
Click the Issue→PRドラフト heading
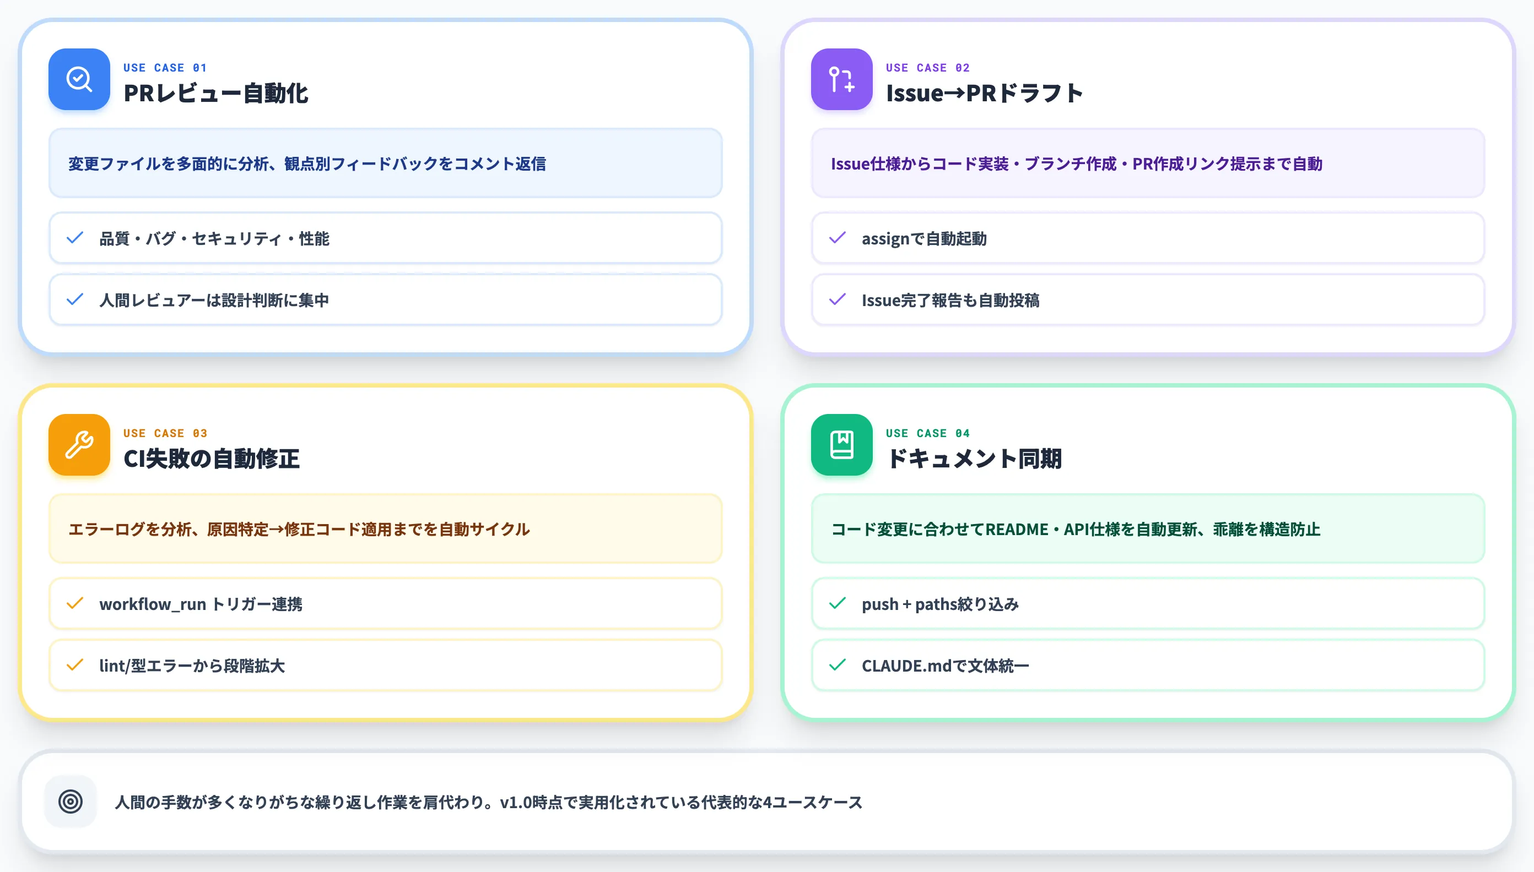[984, 94]
